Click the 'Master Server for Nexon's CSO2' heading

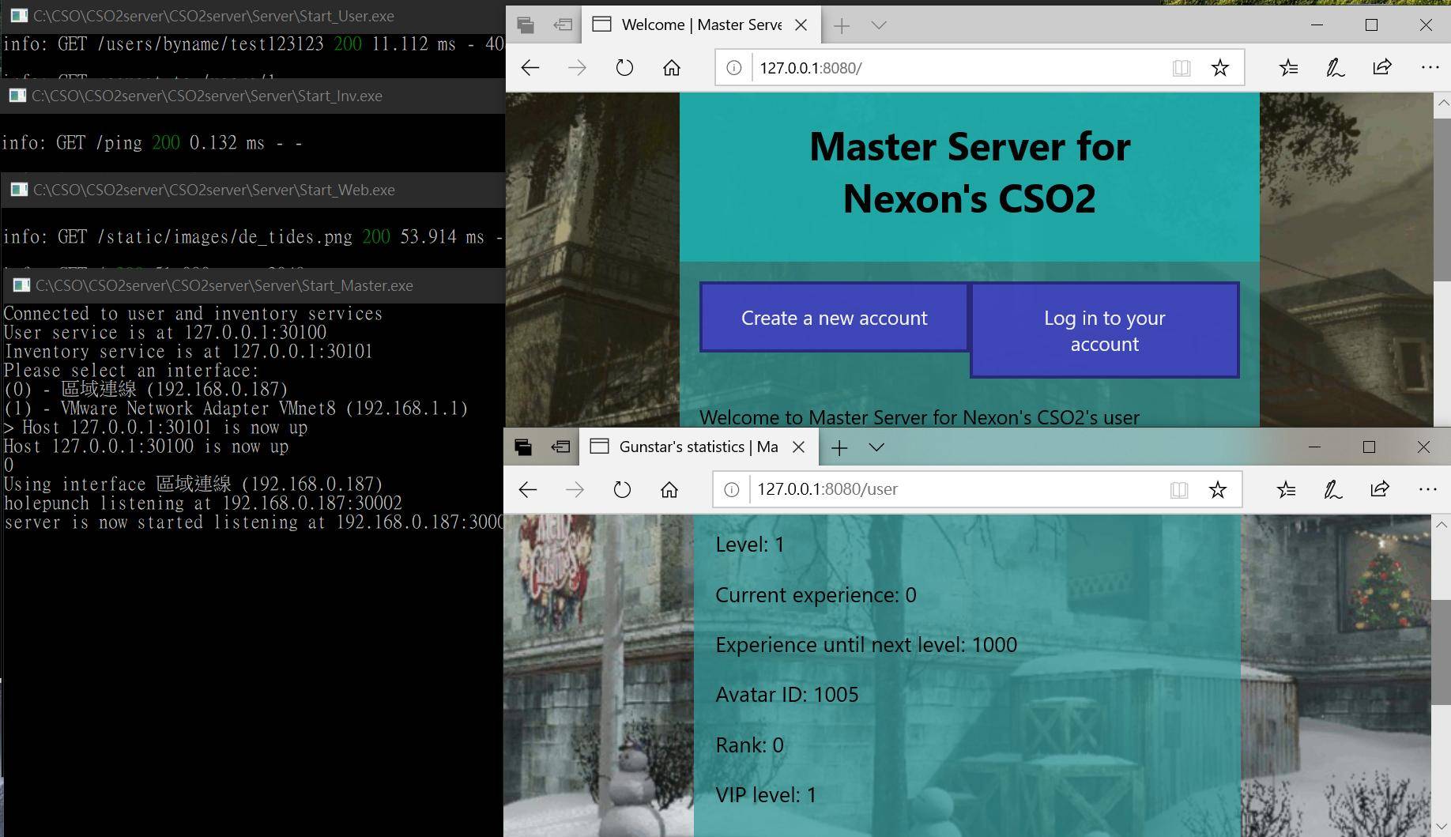(x=970, y=172)
